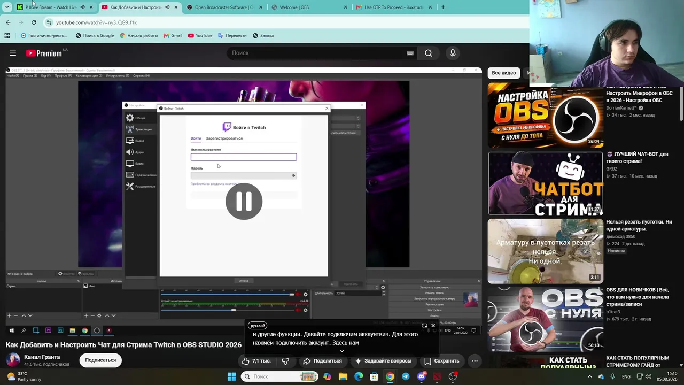The width and height of the screenshot is (684, 385).
Task: Save the video with Сохранить
Action: (441, 361)
